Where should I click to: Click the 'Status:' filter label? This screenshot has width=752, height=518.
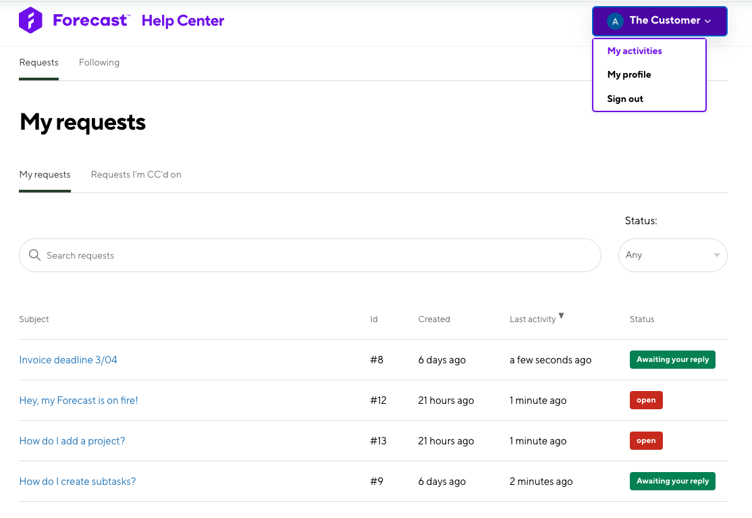(x=641, y=221)
